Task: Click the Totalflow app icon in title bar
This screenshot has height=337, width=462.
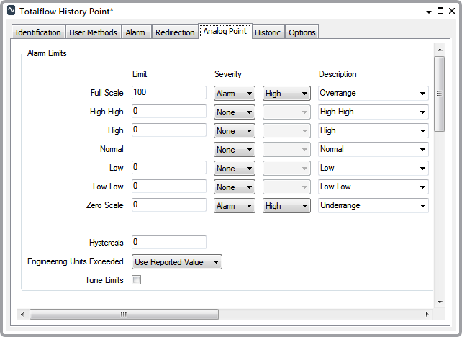Action: [x=11, y=12]
